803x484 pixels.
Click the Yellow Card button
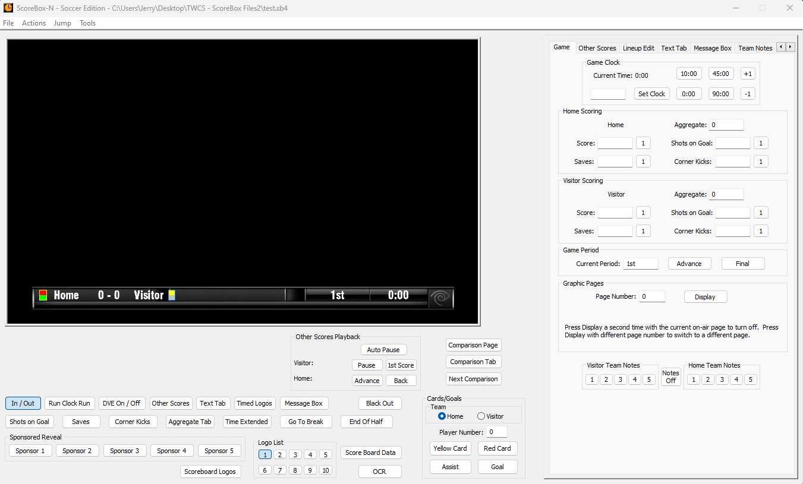pos(450,448)
